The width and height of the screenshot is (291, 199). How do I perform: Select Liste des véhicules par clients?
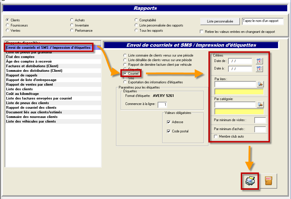click(x=53, y=121)
